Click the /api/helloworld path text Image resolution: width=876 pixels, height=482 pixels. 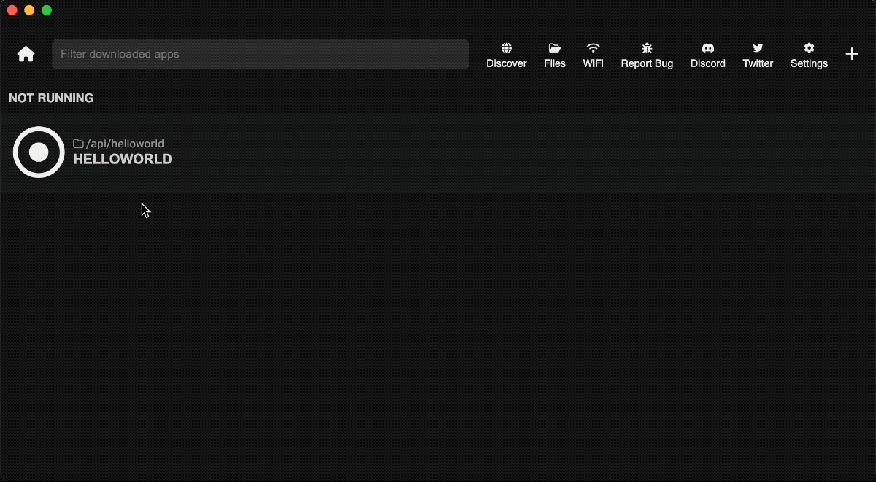[124, 143]
